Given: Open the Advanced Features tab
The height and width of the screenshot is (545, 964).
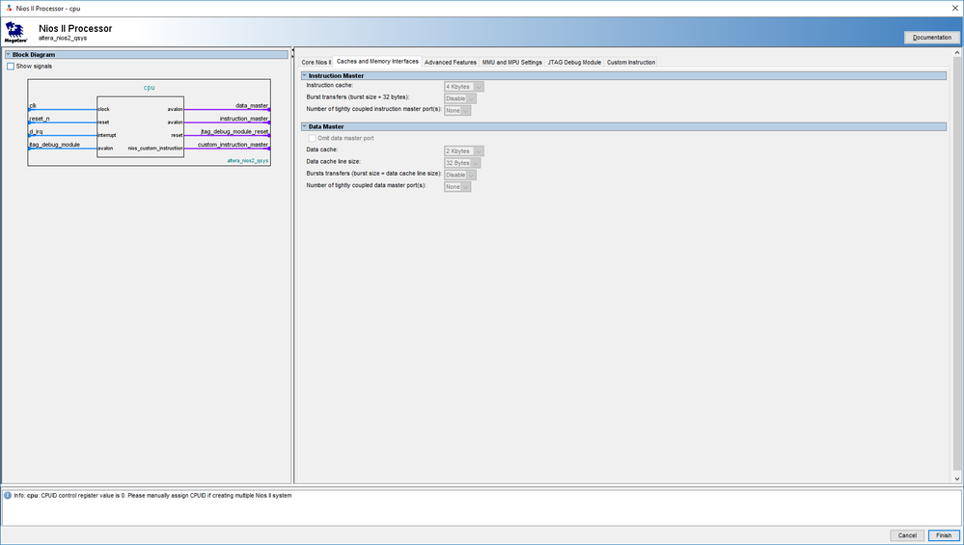Looking at the screenshot, I should 451,62.
